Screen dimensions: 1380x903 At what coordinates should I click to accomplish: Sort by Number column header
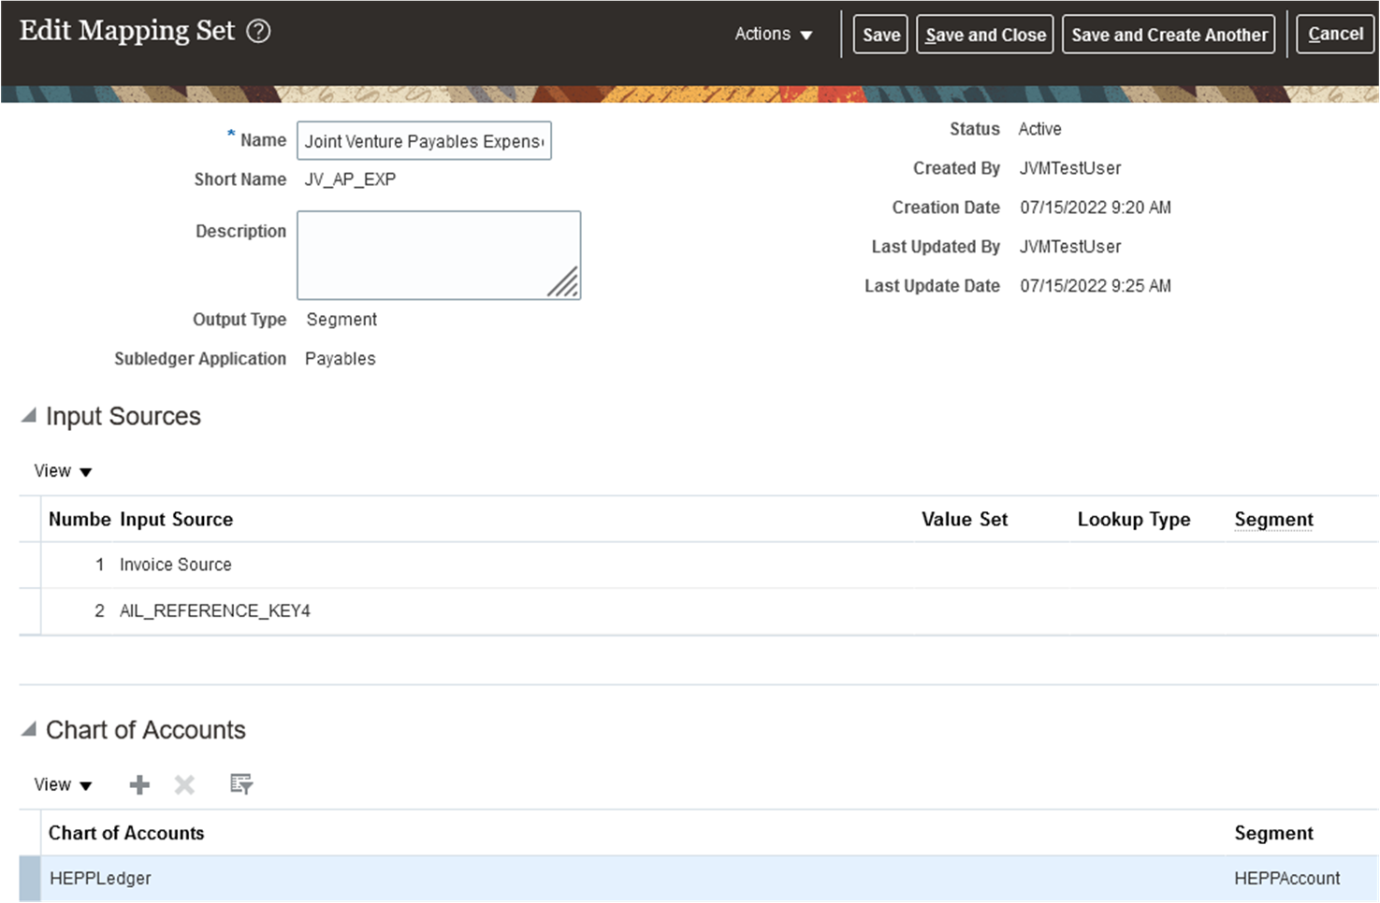[x=80, y=520]
